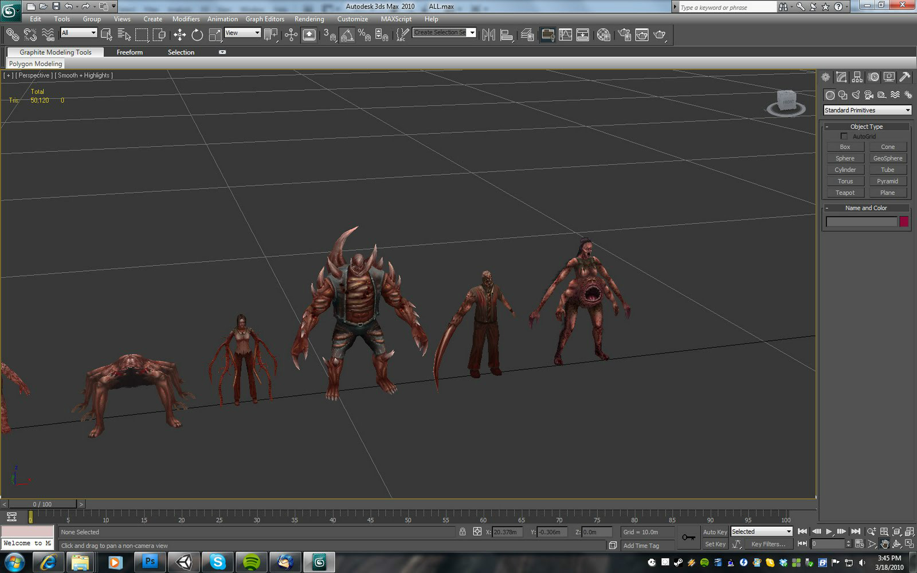Viewport: 917px width, 573px height.
Task: Open the selection filter All dropdown
Action: 79,33
